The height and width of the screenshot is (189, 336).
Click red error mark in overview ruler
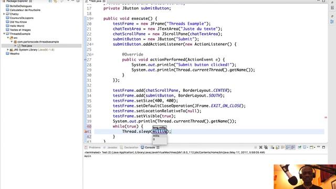click(x=325, y=118)
